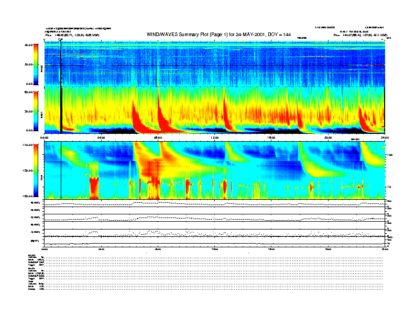Click the first line-plot panel below the TNR spectrogram

tap(215, 203)
